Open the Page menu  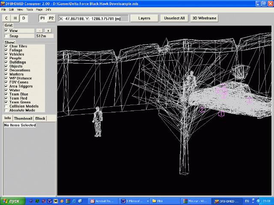click(x=39, y=9)
